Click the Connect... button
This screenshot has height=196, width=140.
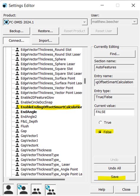pyautogui.click(x=16, y=41)
